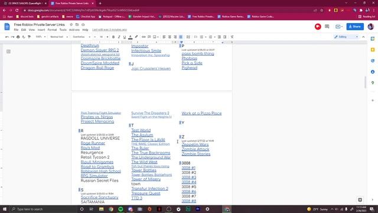The width and height of the screenshot is (378, 213).
Task: Click the Print icon
Action: 18,37
